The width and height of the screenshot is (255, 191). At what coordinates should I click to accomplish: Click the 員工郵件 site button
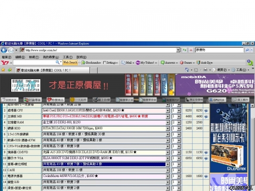pyautogui.click(x=241, y=100)
